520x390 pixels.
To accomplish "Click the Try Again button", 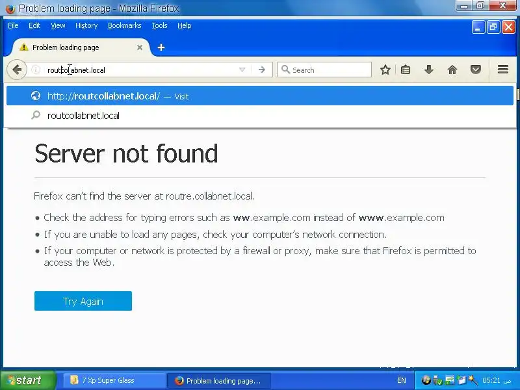I will click(83, 301).
